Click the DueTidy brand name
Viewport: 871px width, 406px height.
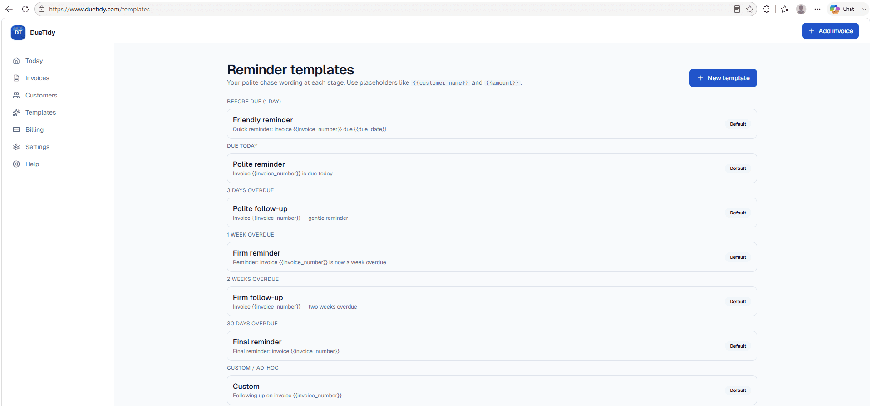(x=43, y=33)
